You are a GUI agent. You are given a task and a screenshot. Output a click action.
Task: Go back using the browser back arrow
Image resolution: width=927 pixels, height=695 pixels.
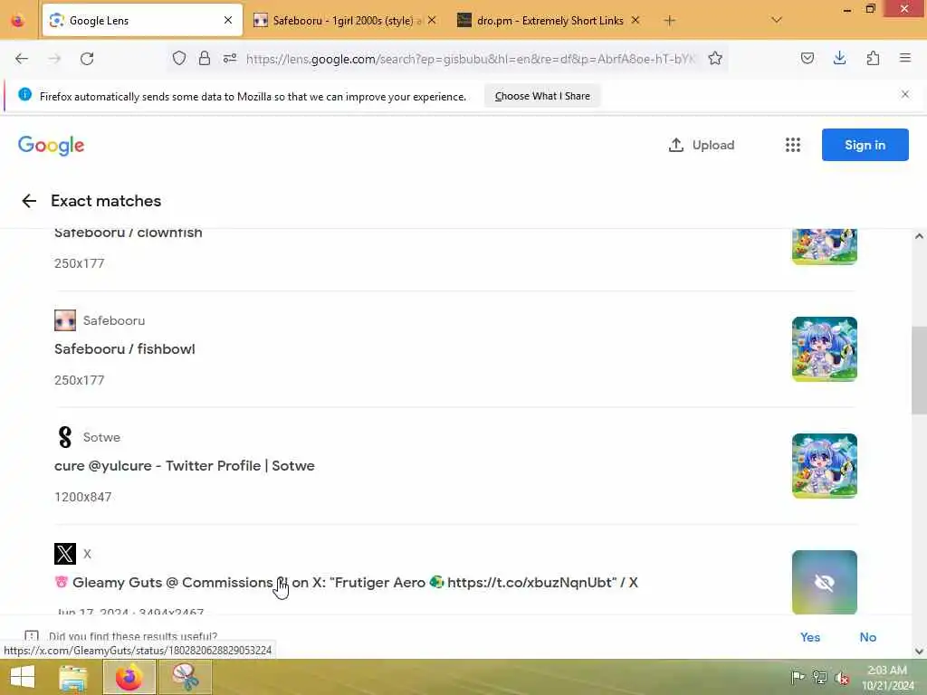coord(22,59)
